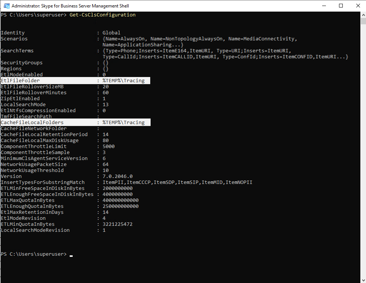Image resolution: width=366 pixels, height=283 pixels.
Task: Close the Management Shell window
Action: pos(358,6)
